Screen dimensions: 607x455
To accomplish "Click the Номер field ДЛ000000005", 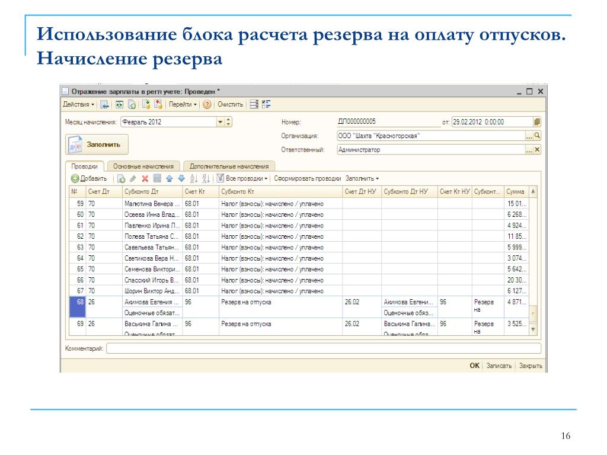I will click(x=389, y=122).
